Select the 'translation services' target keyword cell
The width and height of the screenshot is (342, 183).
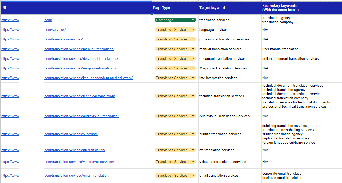point(230,20)
